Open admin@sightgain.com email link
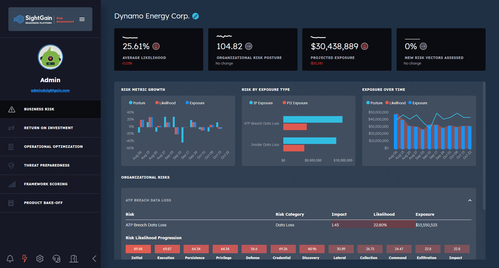The height and width of the screenshot is (268, 499). click(50, 90)
